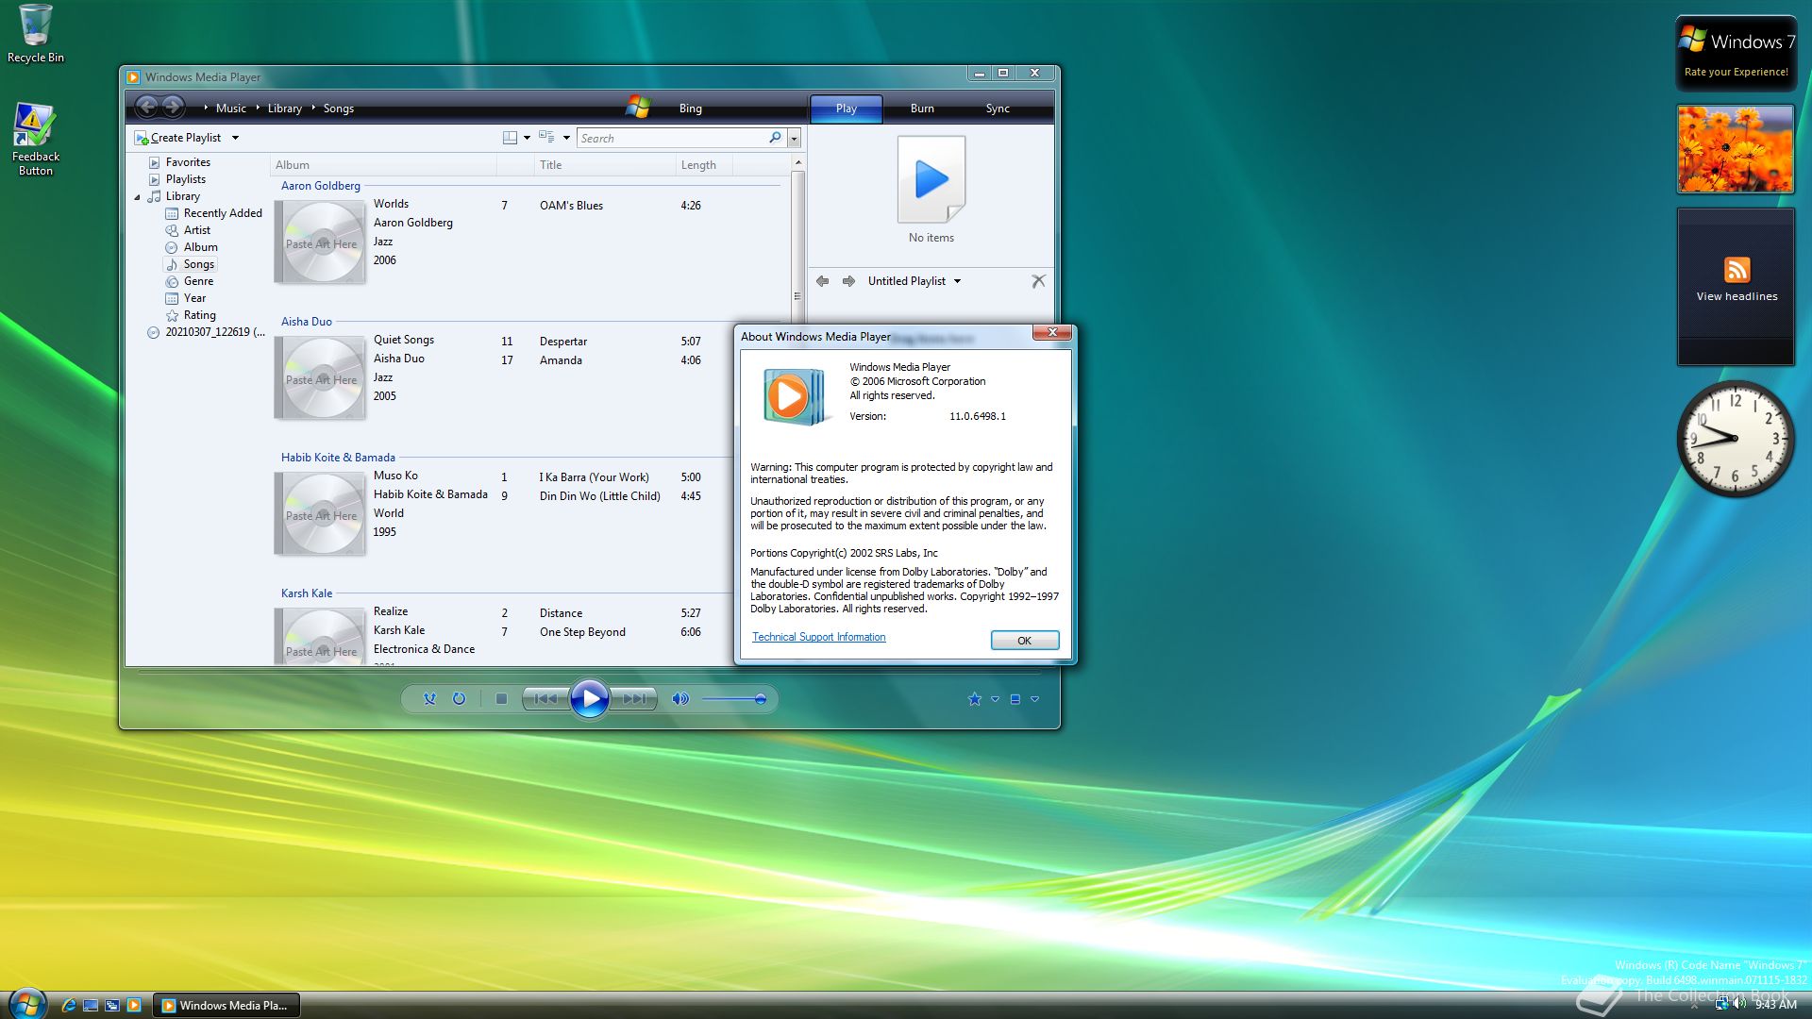
Task: Click previous list arrow in playlist pane
Action: pos(822,281)
